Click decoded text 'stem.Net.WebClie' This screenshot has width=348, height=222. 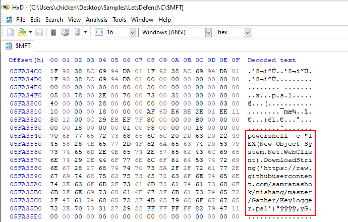[x=280, y=152]
